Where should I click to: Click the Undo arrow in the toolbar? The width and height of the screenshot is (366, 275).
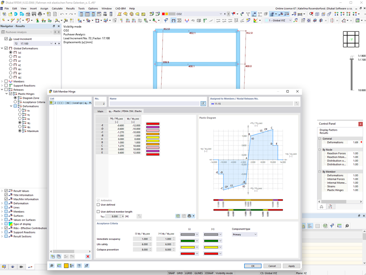click(62, 14)
